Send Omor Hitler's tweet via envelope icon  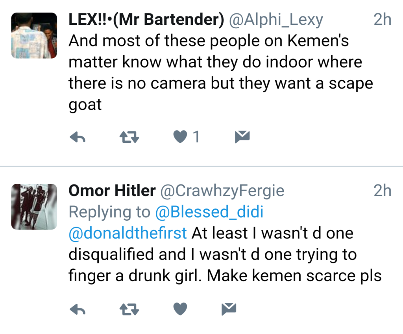229,309
